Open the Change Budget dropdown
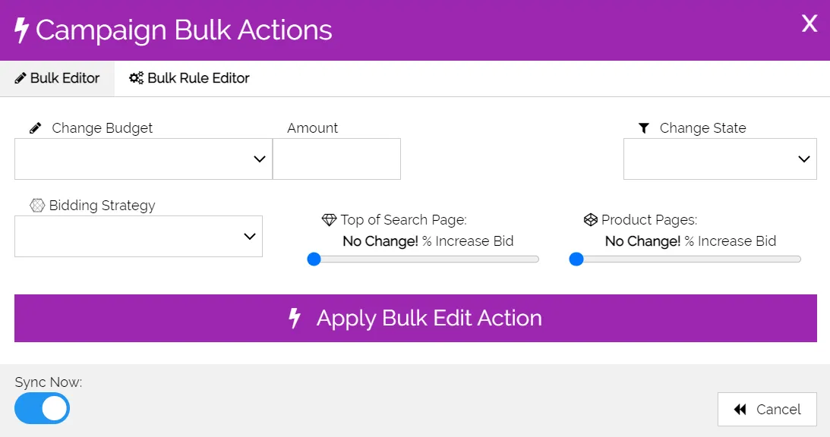The width and height of the screenshot is (830, 437). tap(144, 159)
